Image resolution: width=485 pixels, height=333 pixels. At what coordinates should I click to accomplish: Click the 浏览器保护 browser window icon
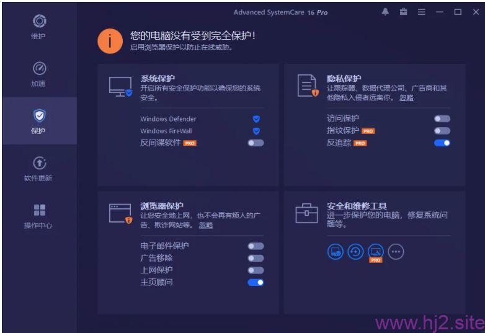pos(121,214)
